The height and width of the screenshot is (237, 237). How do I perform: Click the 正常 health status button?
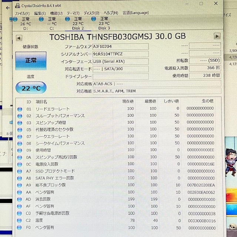click(31, 61)
